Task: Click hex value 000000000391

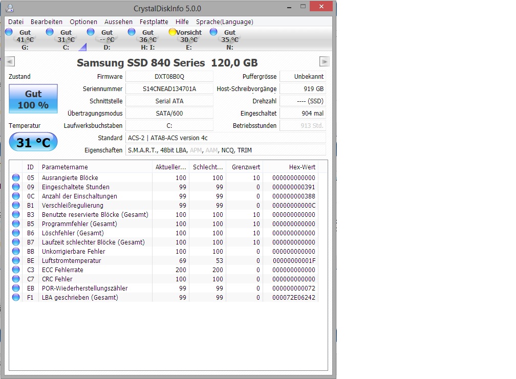Action: (293, 187)
